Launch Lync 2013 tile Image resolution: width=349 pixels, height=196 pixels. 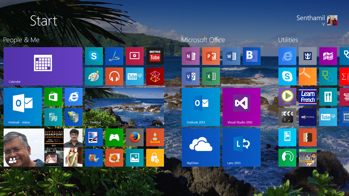[x=242, y=147]
